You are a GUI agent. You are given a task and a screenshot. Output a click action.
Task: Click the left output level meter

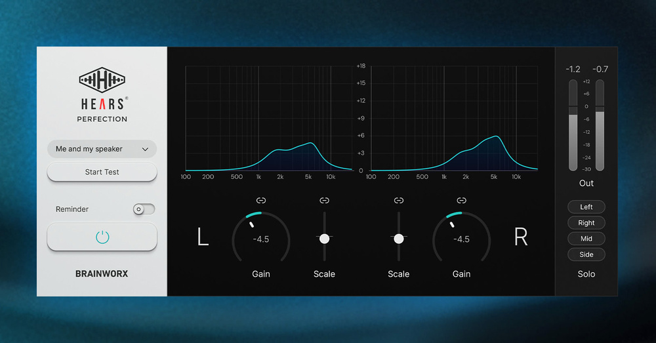(573, 125)
